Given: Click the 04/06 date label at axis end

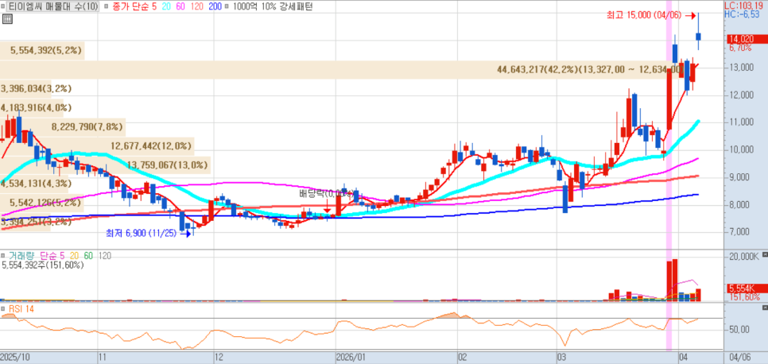Looking at the screenshot, I should [x=739, y=356].
